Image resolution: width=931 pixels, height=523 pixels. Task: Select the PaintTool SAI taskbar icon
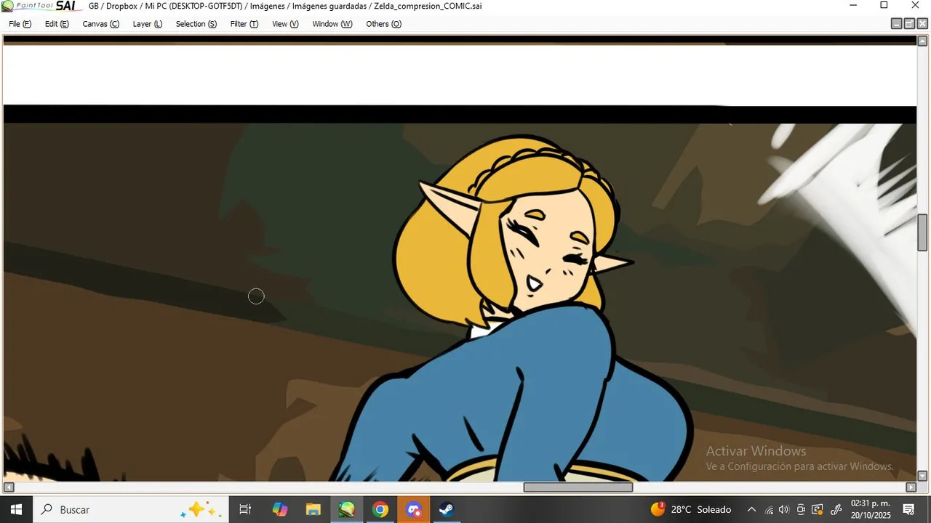pyautogui.click(x=347, y=509)
